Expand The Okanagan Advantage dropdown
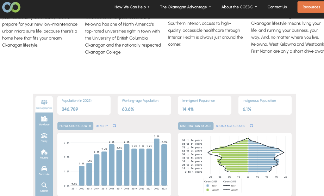 click(x=185, y=7)
